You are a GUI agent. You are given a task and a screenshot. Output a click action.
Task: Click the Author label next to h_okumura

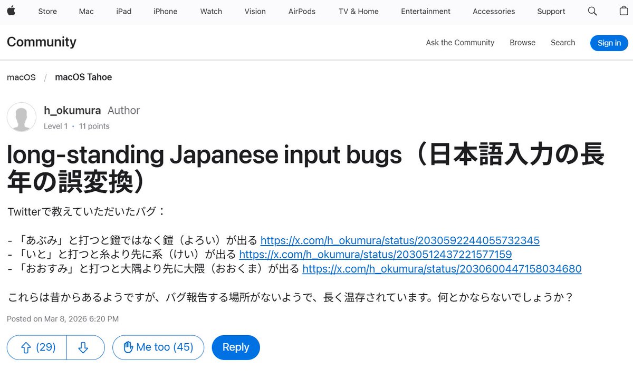tap(124, 110)
